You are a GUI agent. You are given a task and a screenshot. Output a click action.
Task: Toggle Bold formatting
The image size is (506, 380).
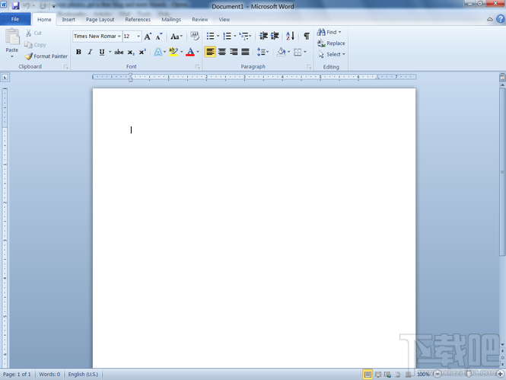coord(78,52)
